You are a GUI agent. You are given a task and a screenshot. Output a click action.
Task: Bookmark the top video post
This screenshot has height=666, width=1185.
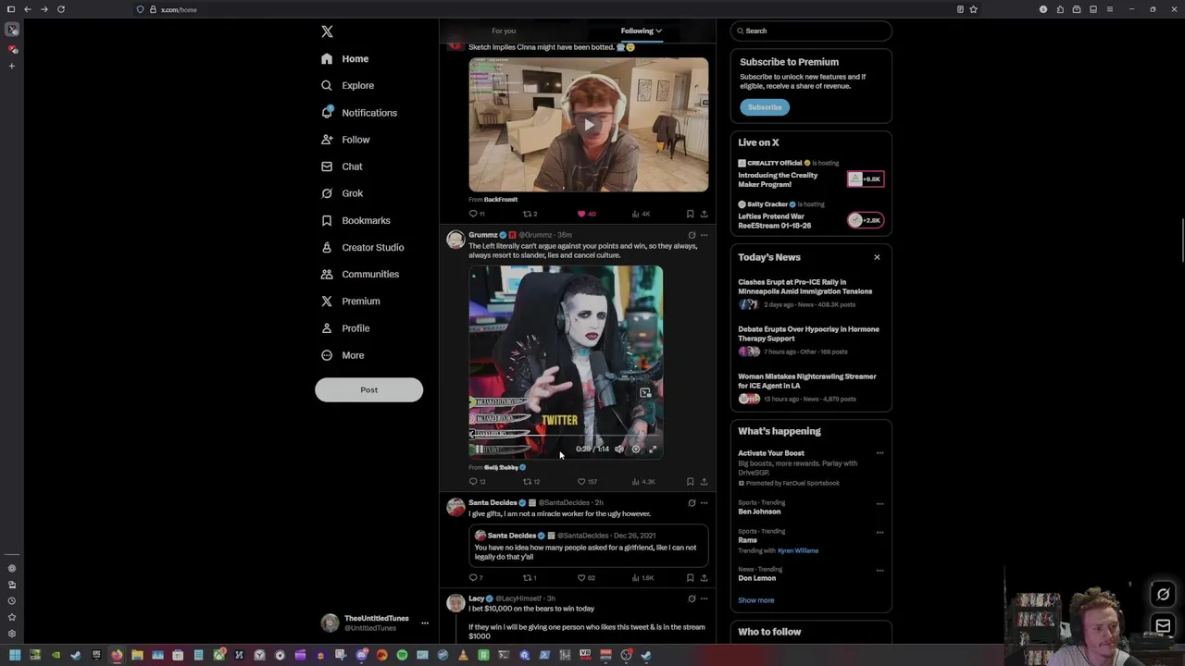[690, 214]
